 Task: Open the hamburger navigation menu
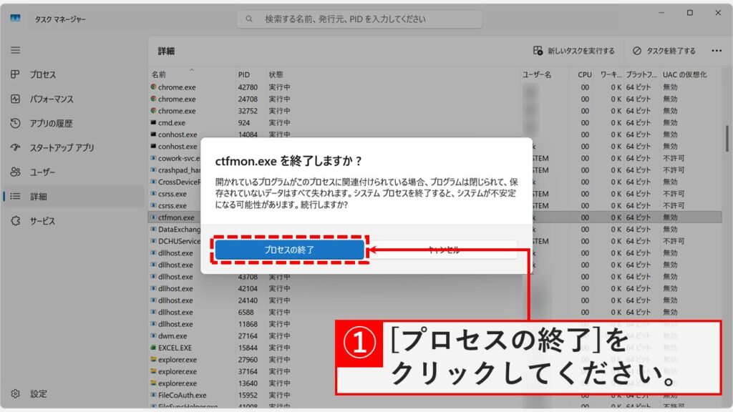16,50
